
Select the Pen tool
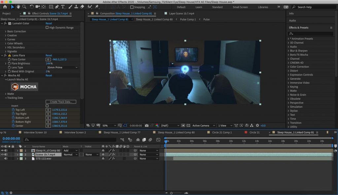57,7
